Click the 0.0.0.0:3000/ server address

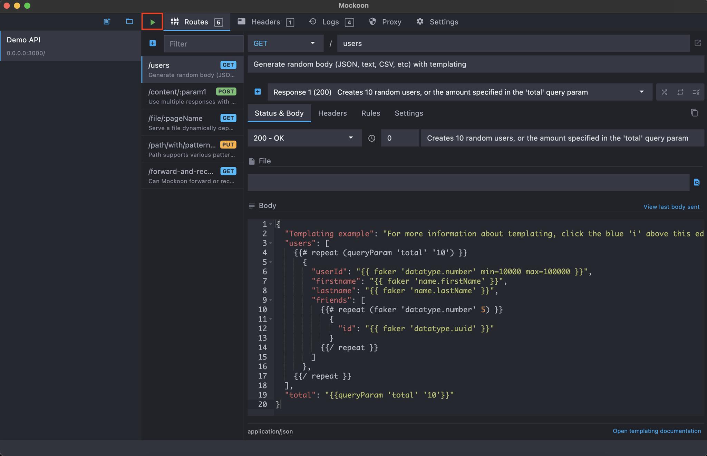[26, 53]
